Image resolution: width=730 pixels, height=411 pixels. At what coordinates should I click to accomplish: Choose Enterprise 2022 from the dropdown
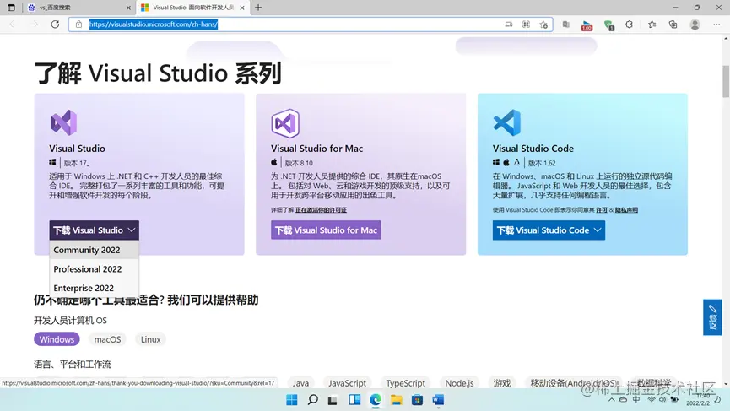[94, 288]
